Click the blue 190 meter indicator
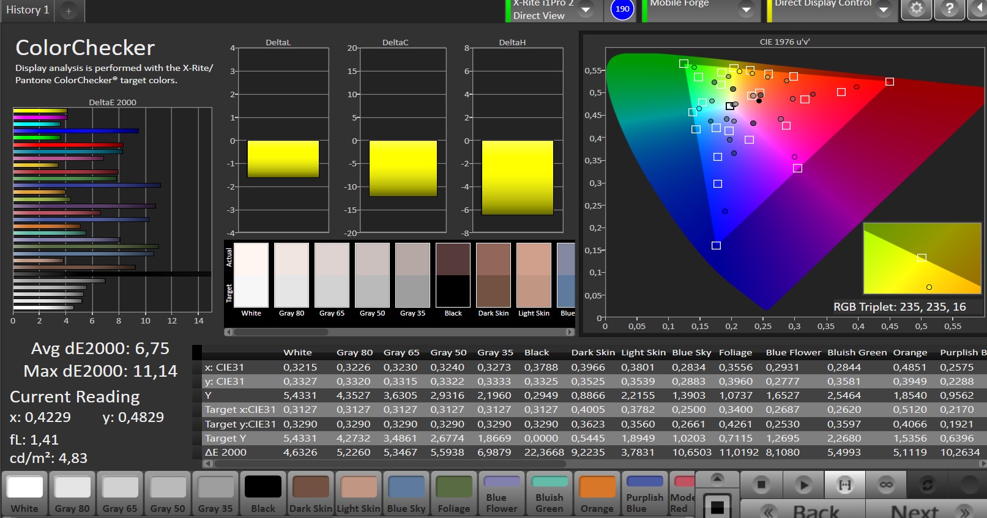The height and width of the screenshot is (518, 987). coord(622,9)
